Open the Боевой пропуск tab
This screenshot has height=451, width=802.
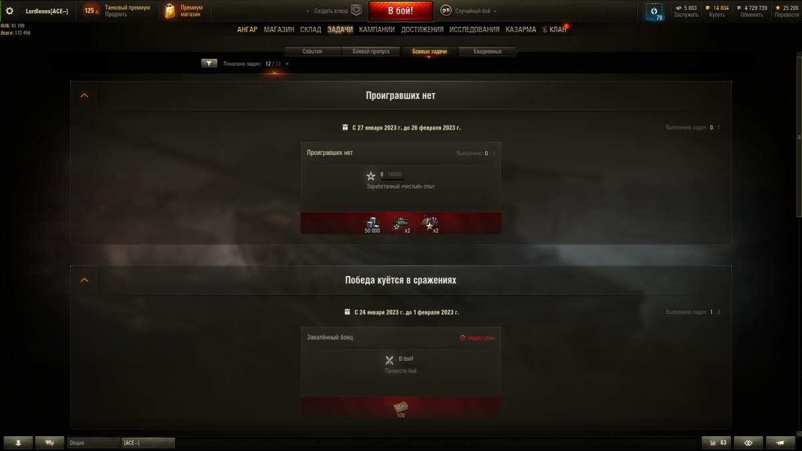[371, 51]
